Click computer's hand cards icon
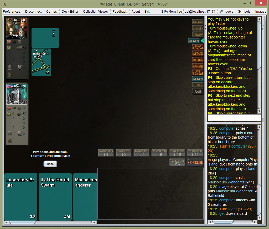Screen dimensions: 269x229 pos(20,42)
